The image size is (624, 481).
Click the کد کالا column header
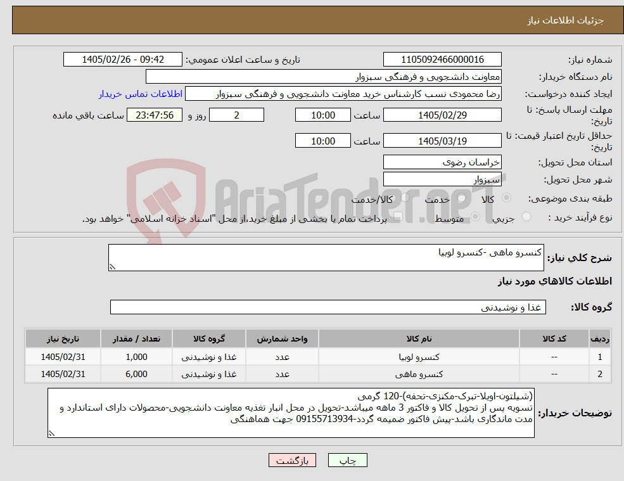(554, 339)
